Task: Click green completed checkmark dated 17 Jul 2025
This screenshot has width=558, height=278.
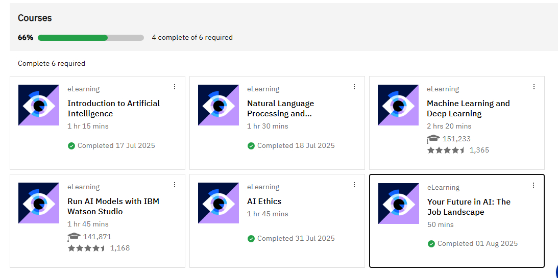Action: tap(71, 146)
